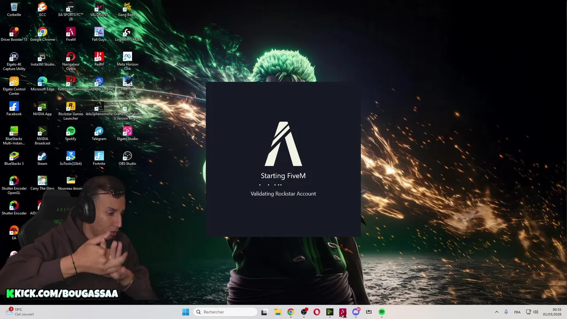The width and height of the screenshot is (567, 319).
Task: Select the Carry The Glass icon
Action: (x=42, y=183)
